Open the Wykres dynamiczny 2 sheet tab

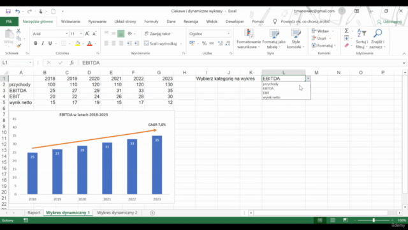pyautogui.click(x=117, y=213)
